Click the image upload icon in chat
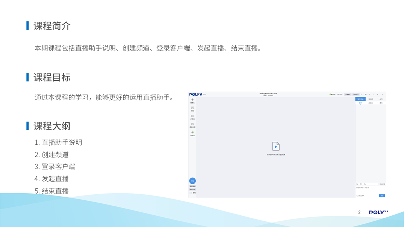This screenshot has height=227, width=404. [x=361, y=184]
